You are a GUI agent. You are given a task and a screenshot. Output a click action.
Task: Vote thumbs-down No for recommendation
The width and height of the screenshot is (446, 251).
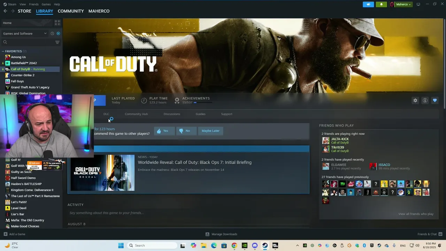(186, 131)
